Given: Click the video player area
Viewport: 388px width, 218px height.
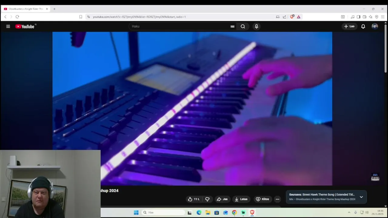Looking at the screenshot, I should pyautogui.click(x=192, y=108).
